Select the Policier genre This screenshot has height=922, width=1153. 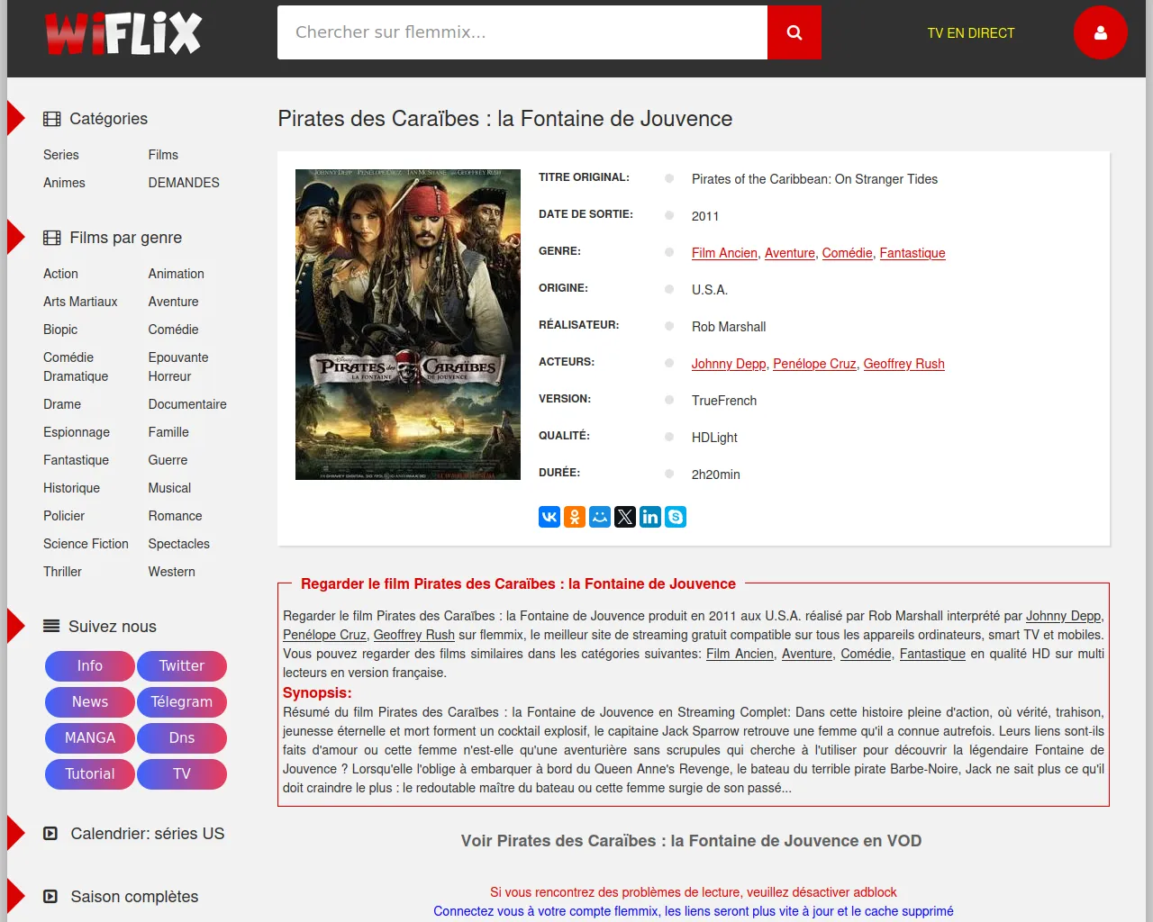click(x=64, y=516)
